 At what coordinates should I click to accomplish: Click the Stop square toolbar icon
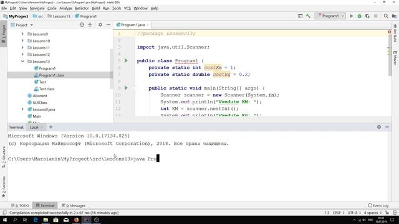[x=375, y=16]
